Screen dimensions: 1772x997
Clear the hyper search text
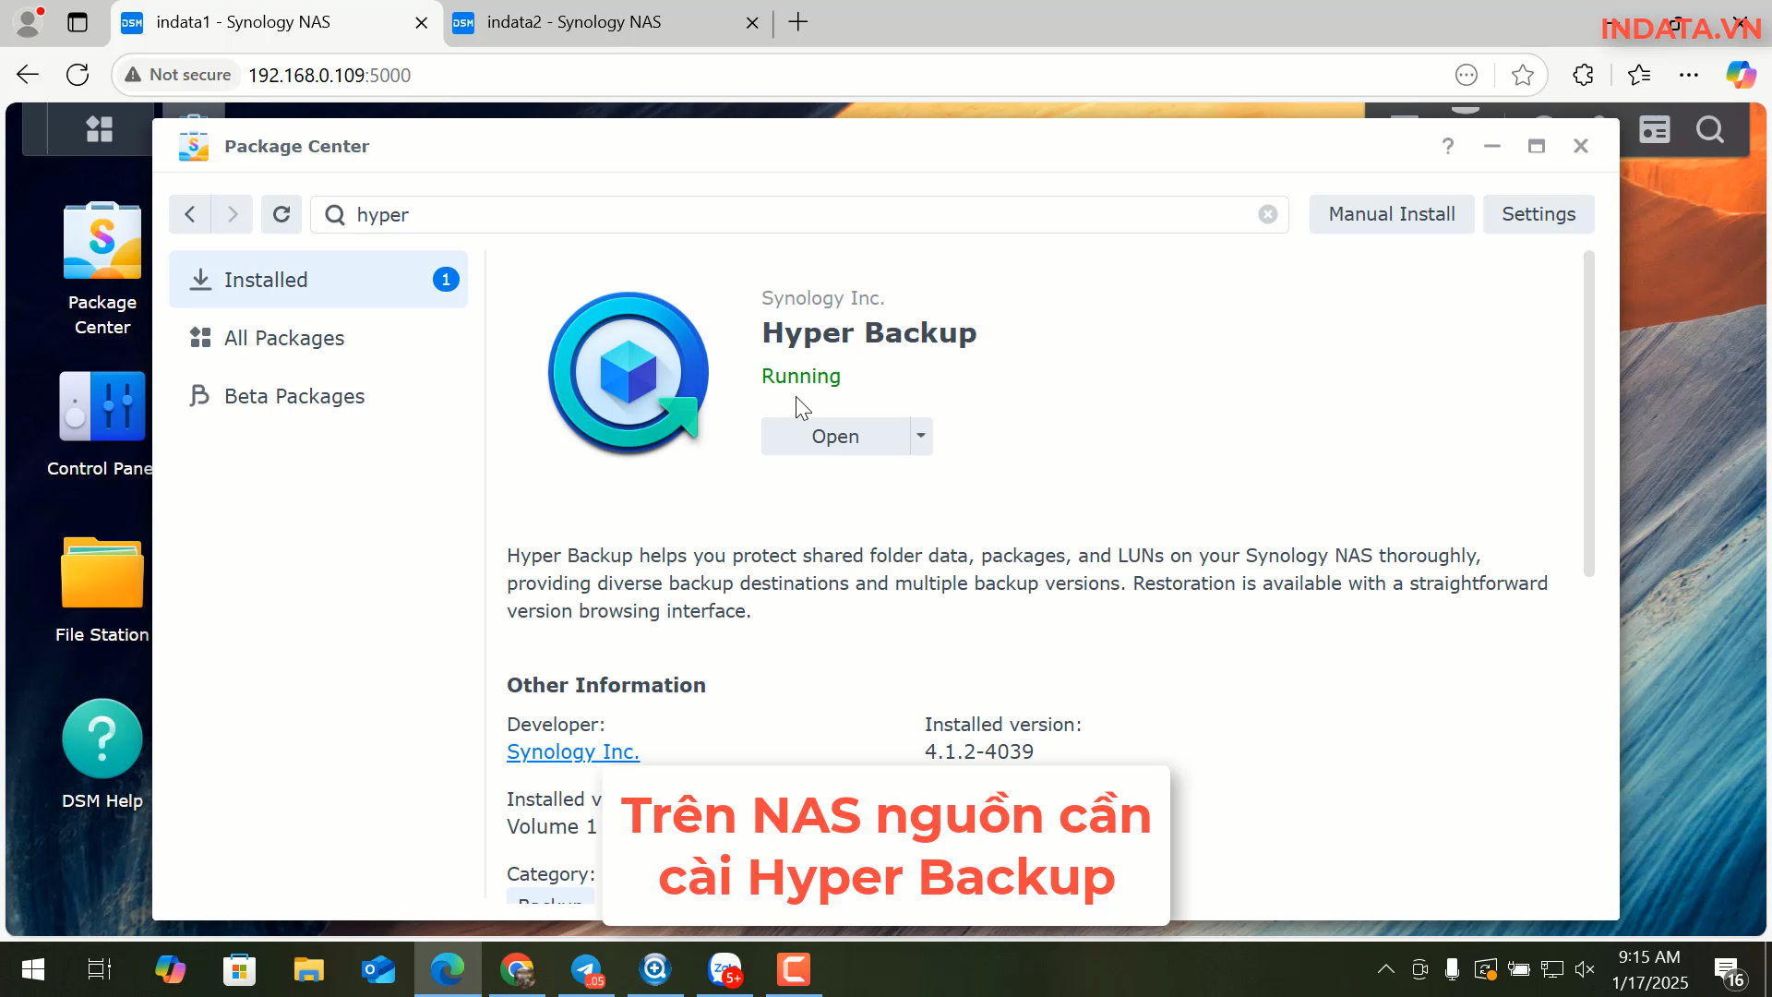(x=1268, y=214)
